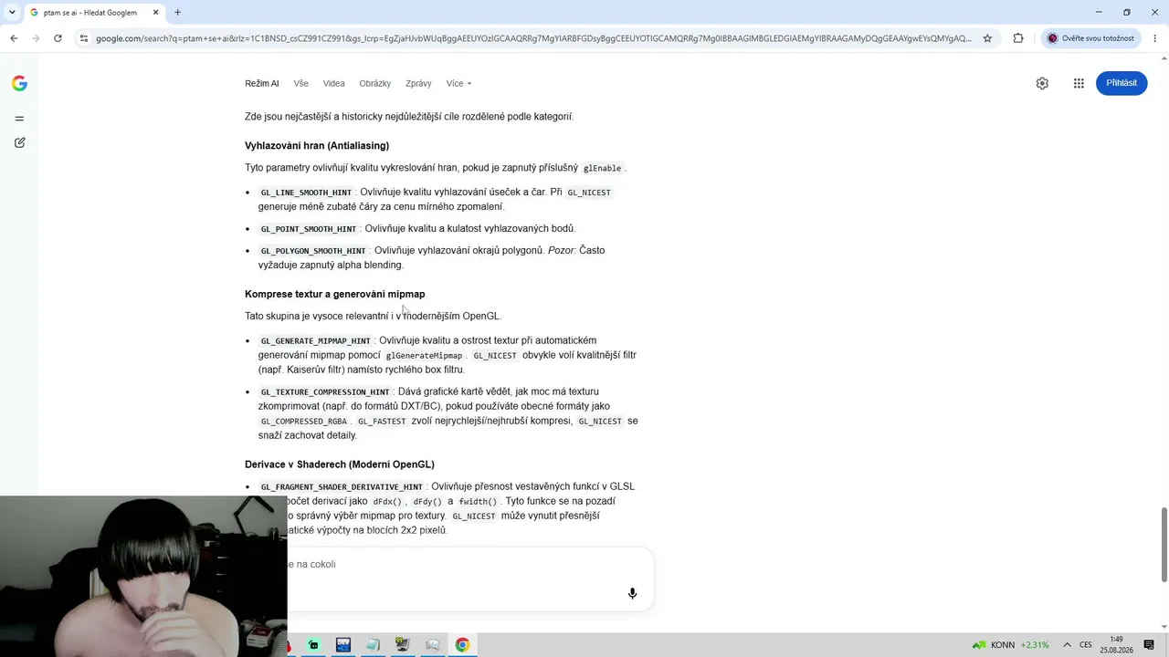Open the Google apps grid
This screenshot has height=657, width=1169.
coord(1079,83)
